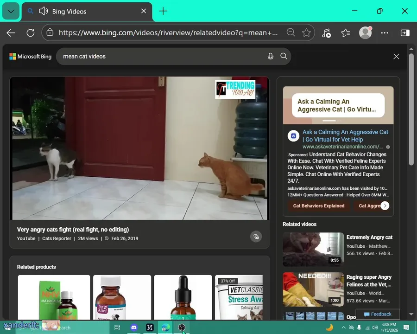Image resolution: width=417 pixels, height=334 pixels.
Task: Open the tab actions menu chevron
Action: [11, 11]
